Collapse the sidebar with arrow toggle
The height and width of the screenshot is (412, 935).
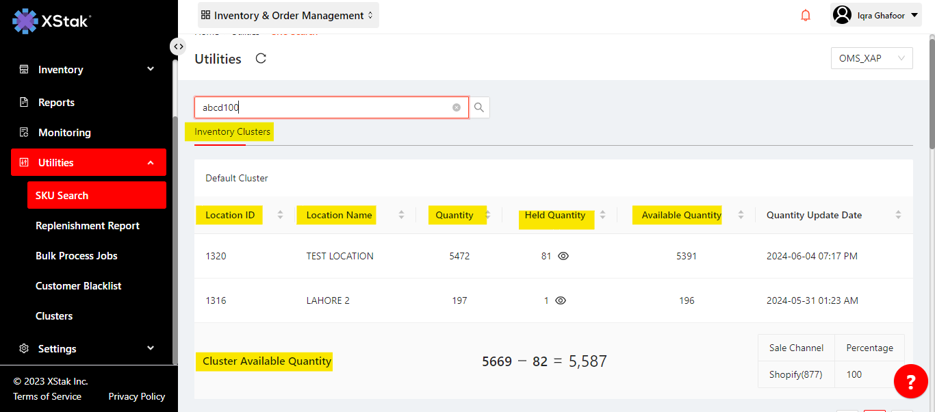tap(178, 47)
